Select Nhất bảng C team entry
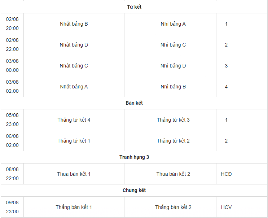The image size is (268, 218). [x=74, y=66]
